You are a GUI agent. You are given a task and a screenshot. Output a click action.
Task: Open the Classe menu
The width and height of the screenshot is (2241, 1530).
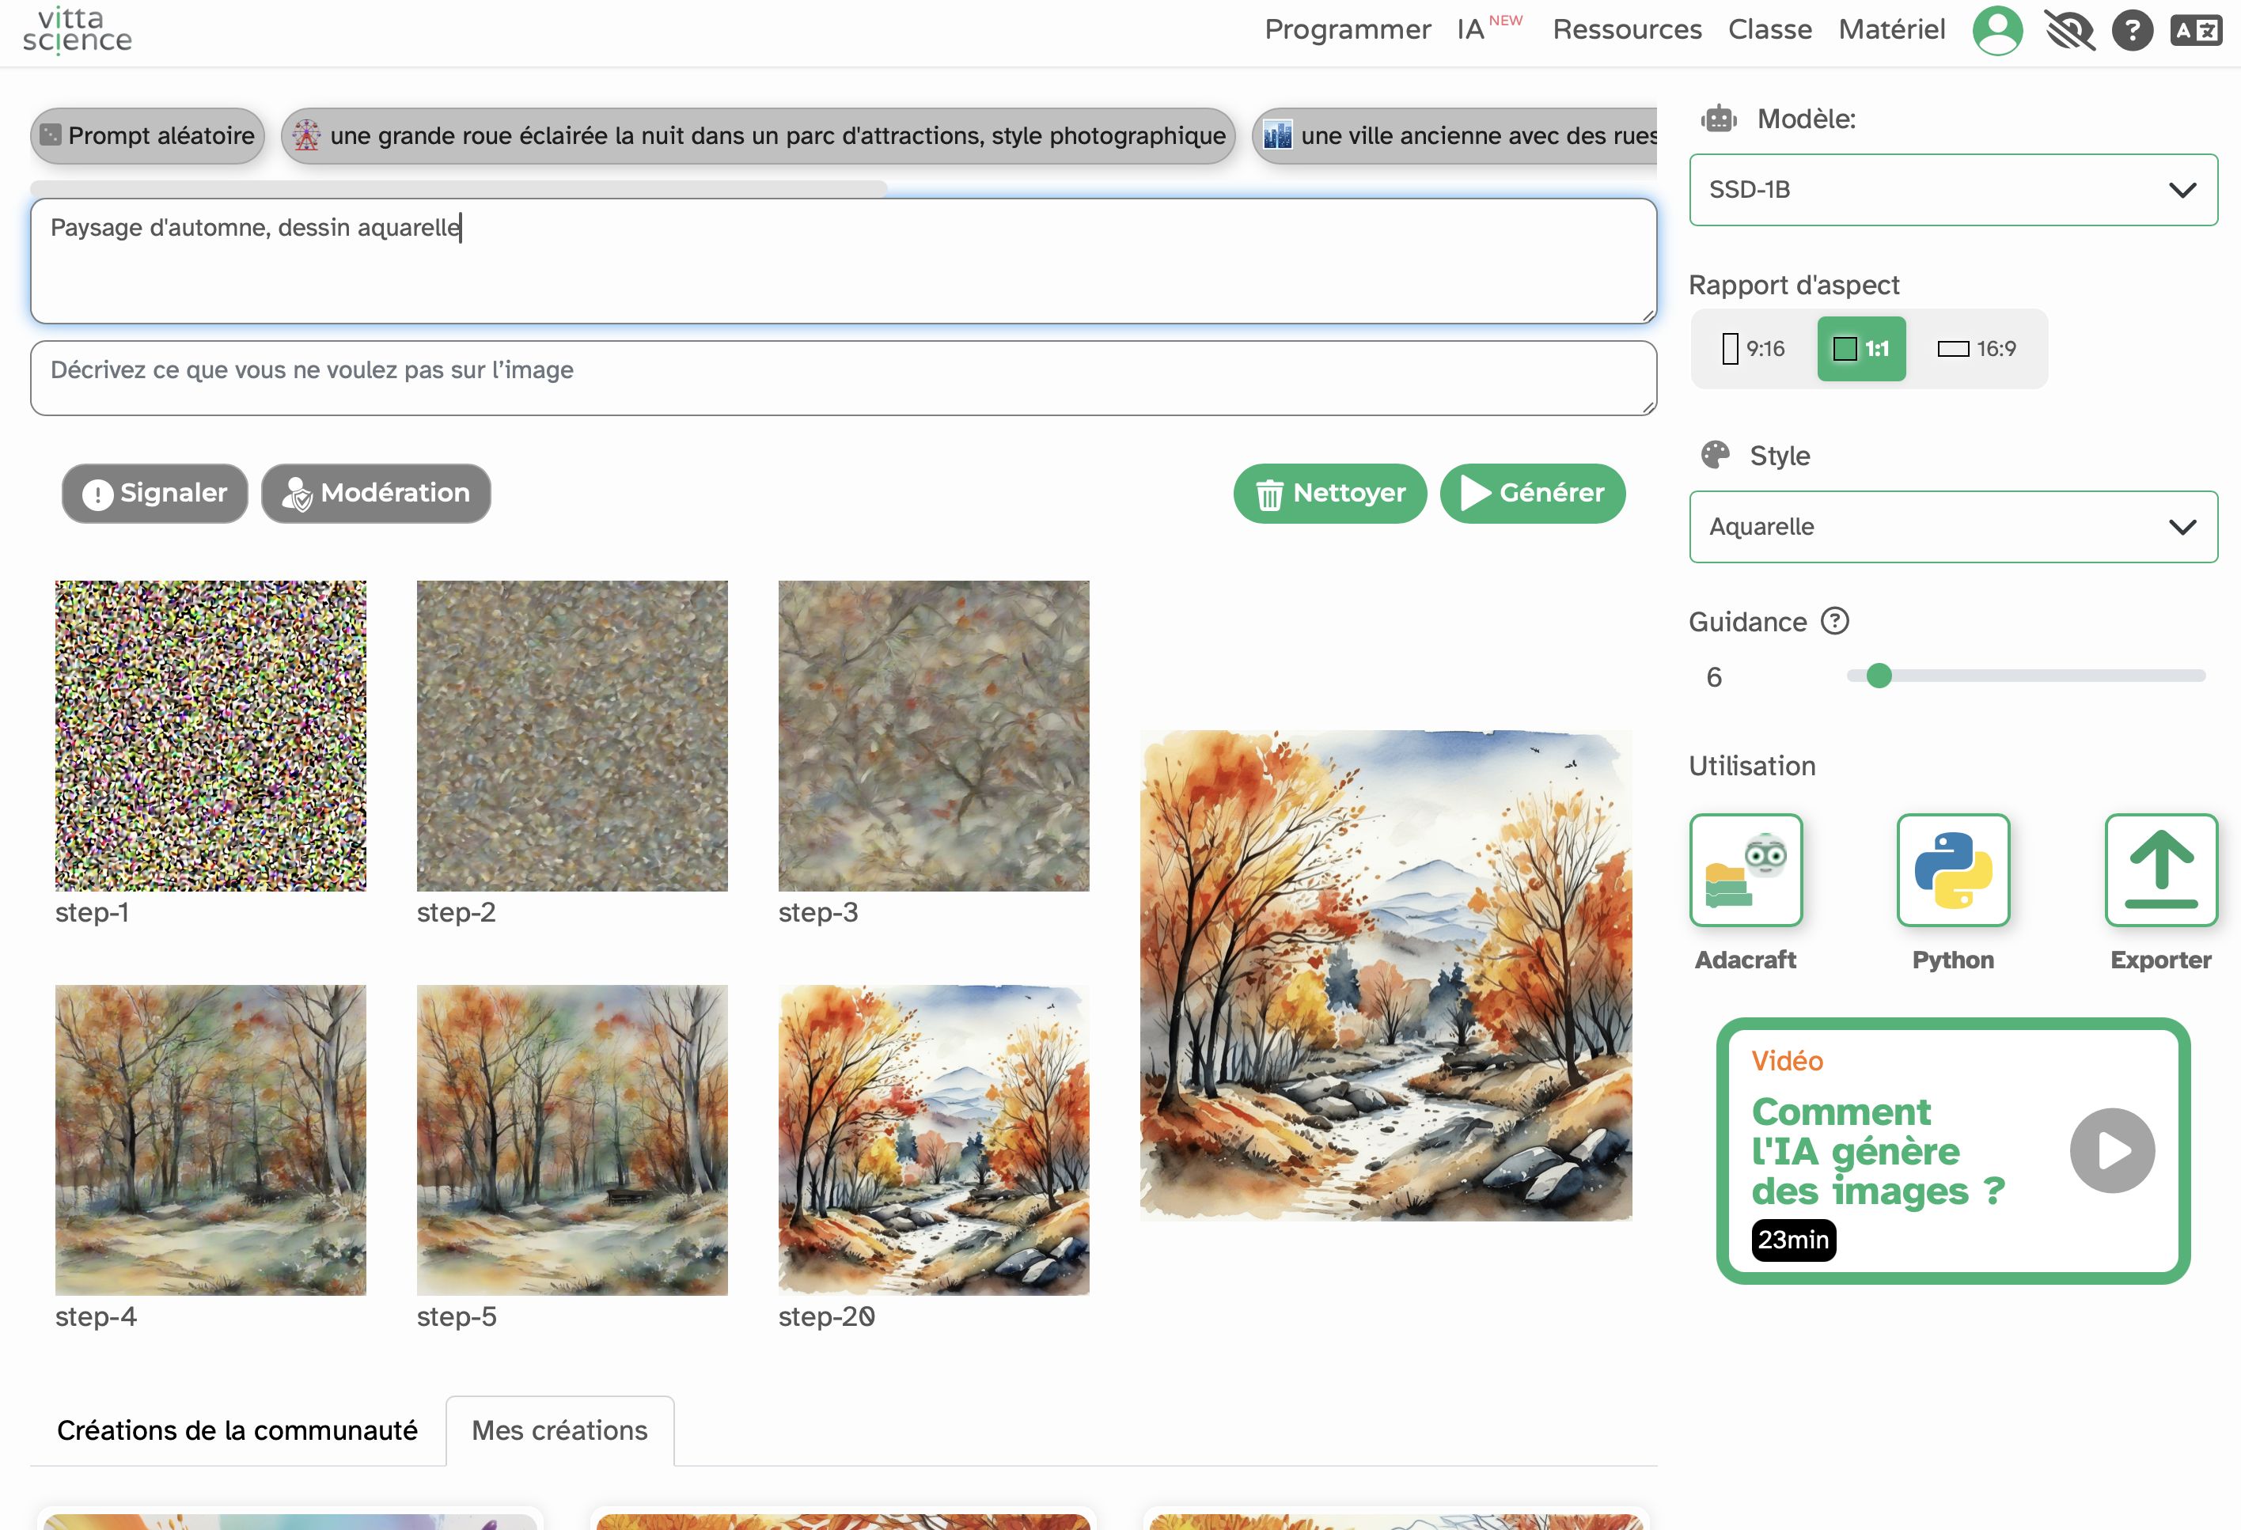[x=1769, y=30]
